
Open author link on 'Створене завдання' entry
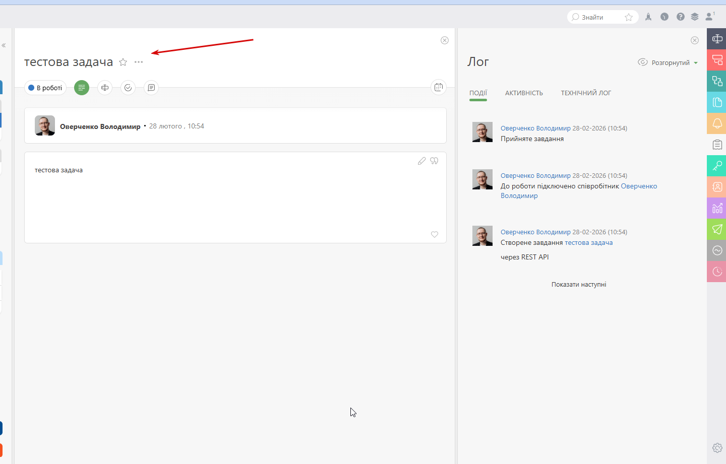click(535, 232)
